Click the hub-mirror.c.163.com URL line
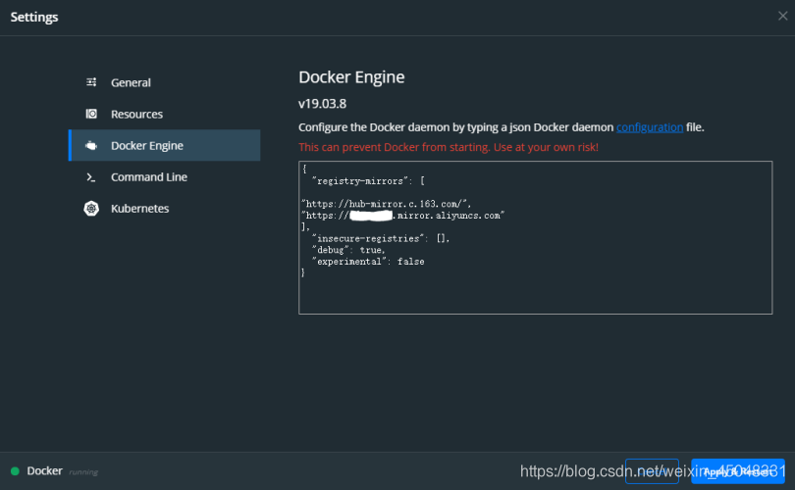 click(387, 204)
